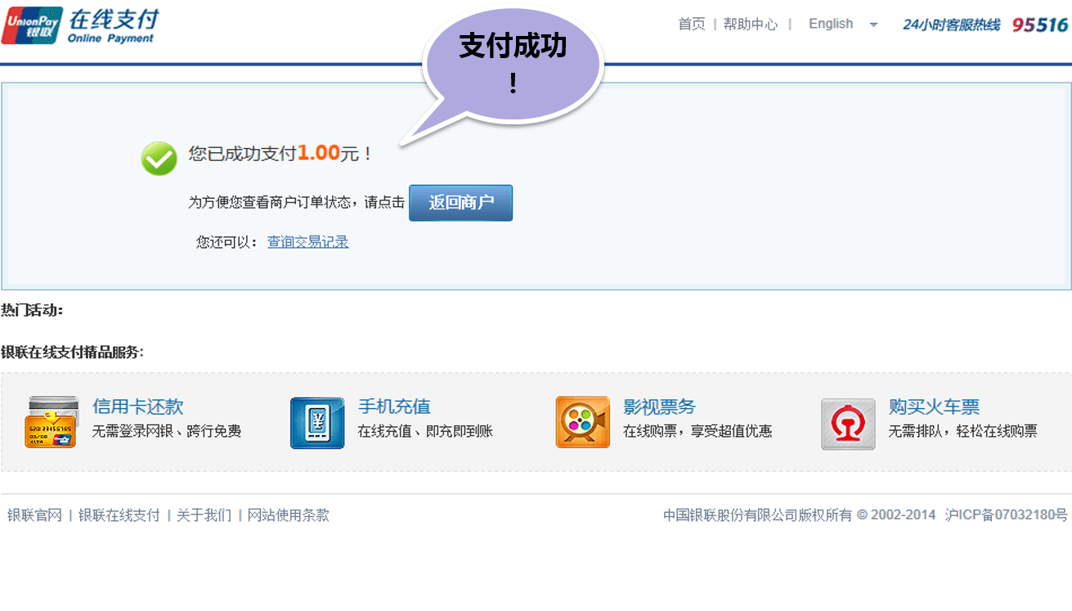
Task: Open the 信用卡还款 service link
Action: pos(138,407)
